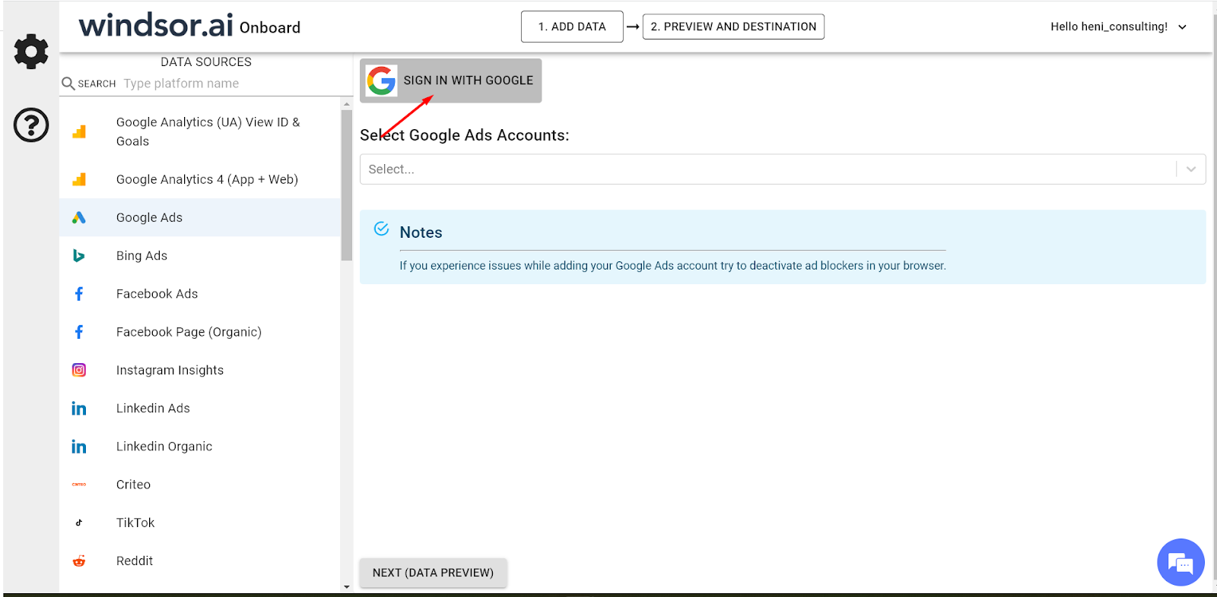Image resolution: width=1217 pixels, height=597 pixels.
Task: Click the TikTok logo icon
Action: point(79,523)
